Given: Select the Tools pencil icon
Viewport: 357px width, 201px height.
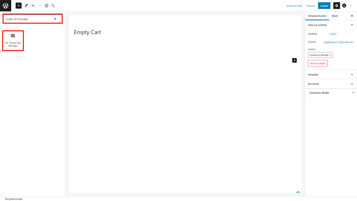Looking at the screenshot, I should point(26,6).
